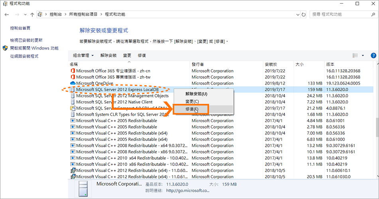Click the Office 365 zh-cn icon
This screenshot has height=199, width=379.
click(73, 71)
